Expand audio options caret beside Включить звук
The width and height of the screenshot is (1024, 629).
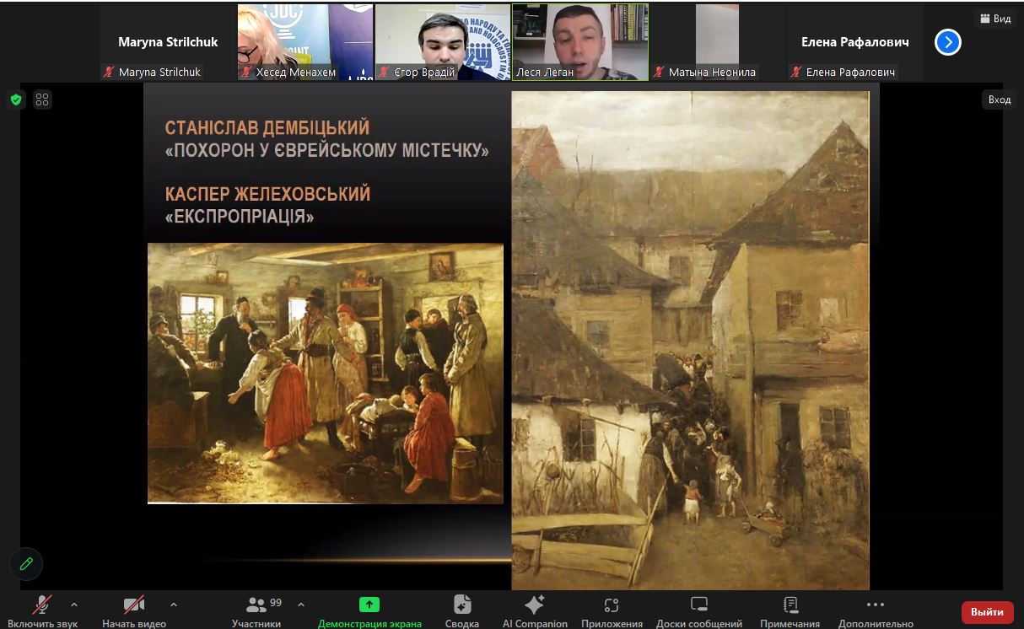tap(74, 605)
